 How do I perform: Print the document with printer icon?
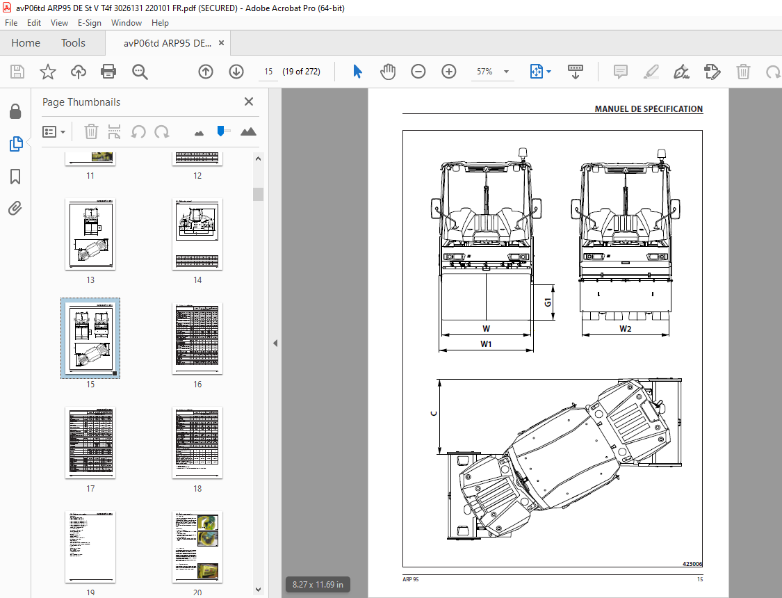tap(108, 72)
